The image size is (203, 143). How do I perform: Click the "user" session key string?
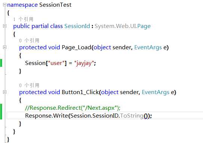click(x=56, y=63)
